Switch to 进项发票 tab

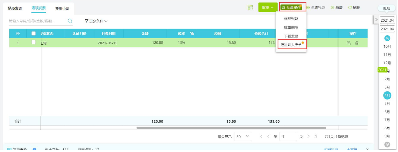tap(39, 8)
